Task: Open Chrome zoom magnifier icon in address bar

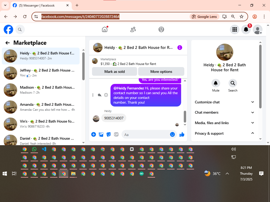Action: 233,17
